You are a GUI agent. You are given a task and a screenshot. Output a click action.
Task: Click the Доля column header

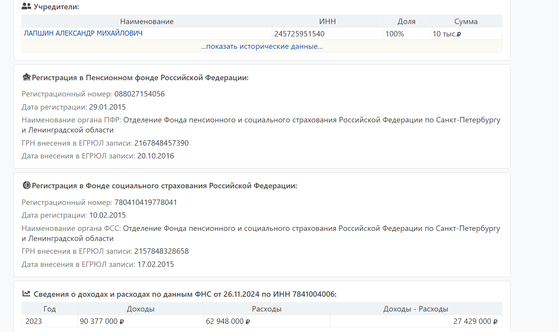406,21
